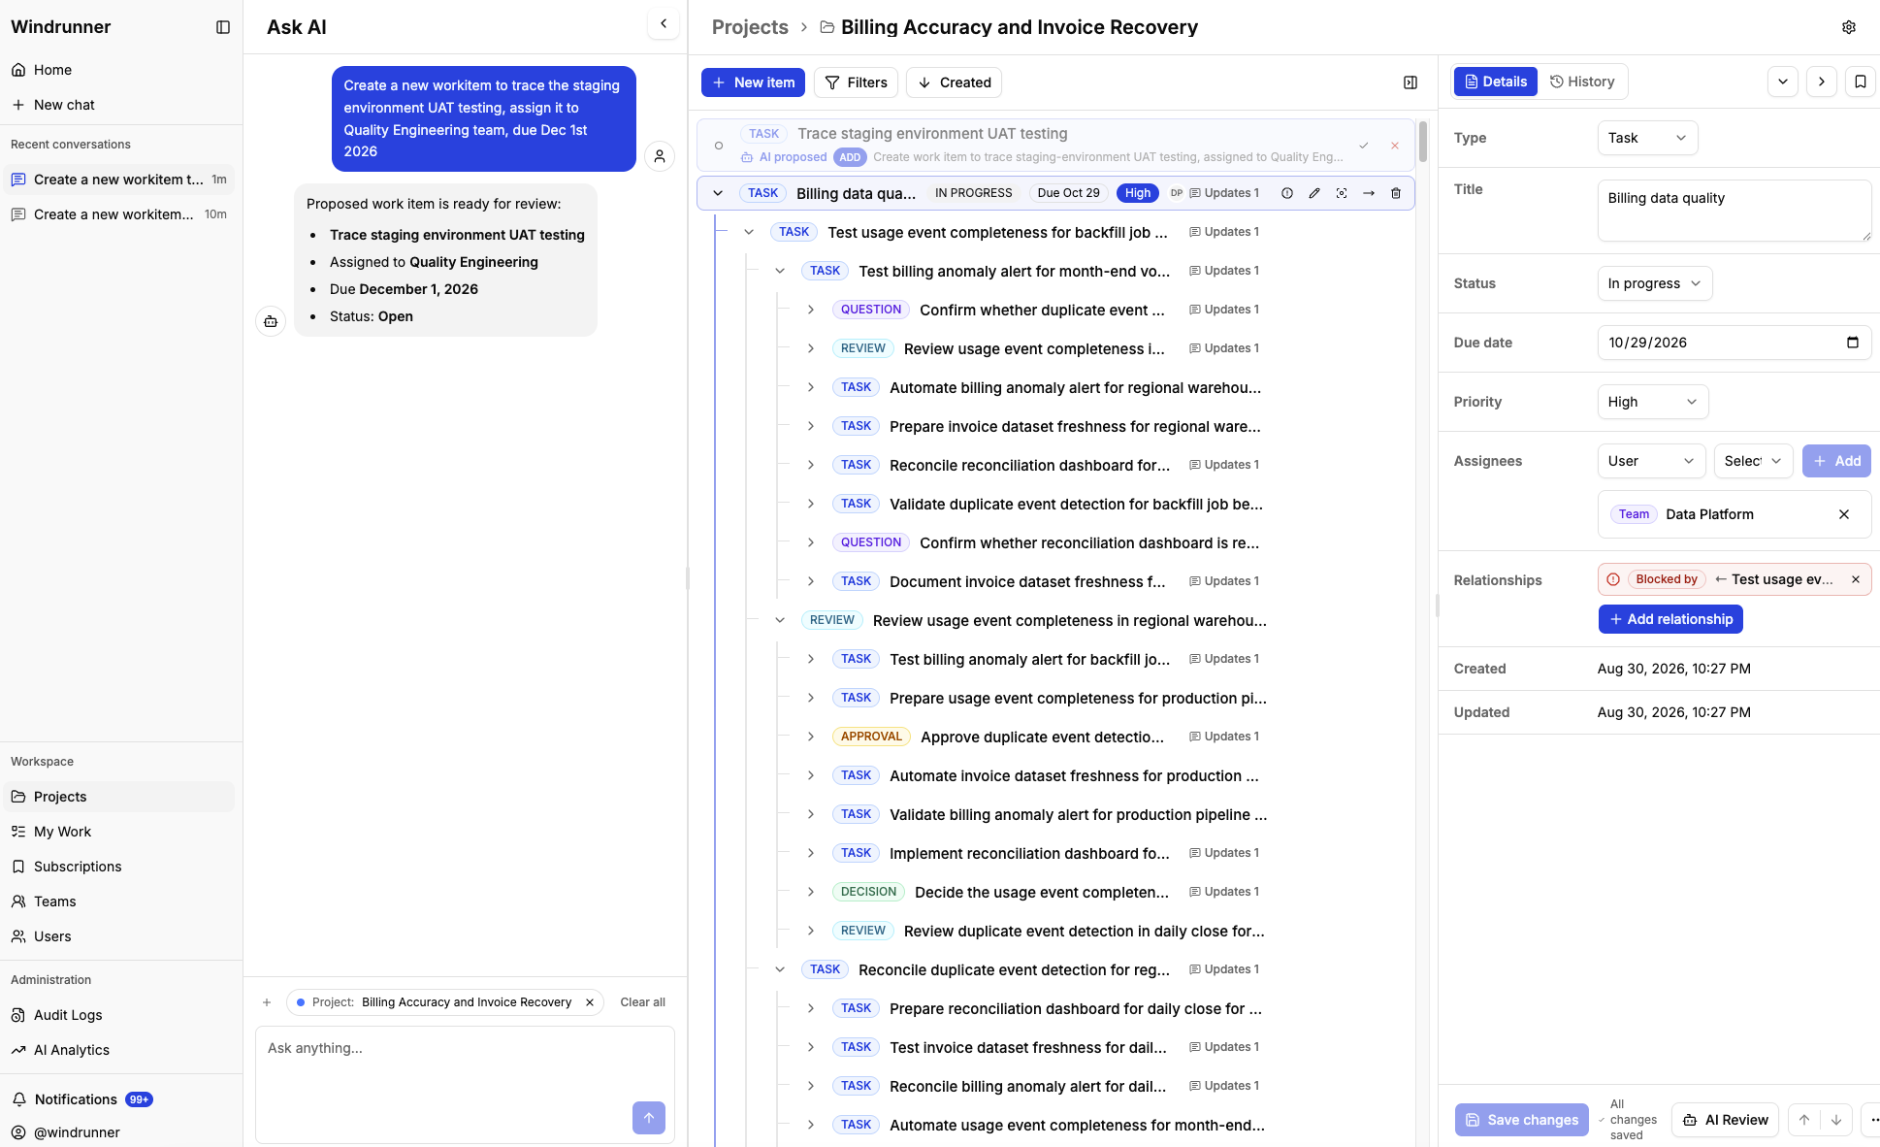Image resolution: width=1880 pixels, height=1147 pixels.
Task: Switch to the History tab
Action: 1582,82
